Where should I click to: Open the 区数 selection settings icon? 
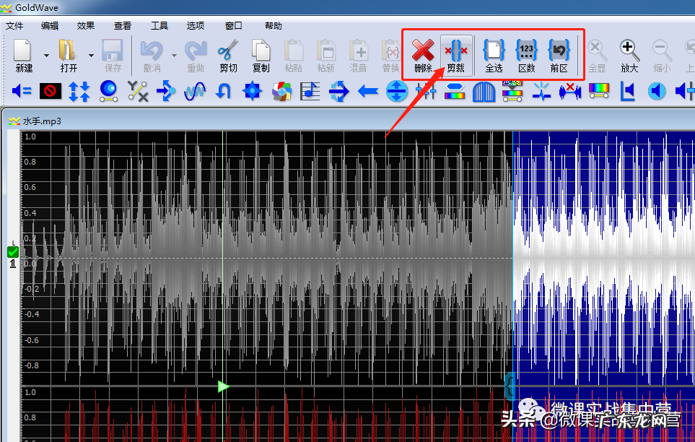click(x=527, y=55)
